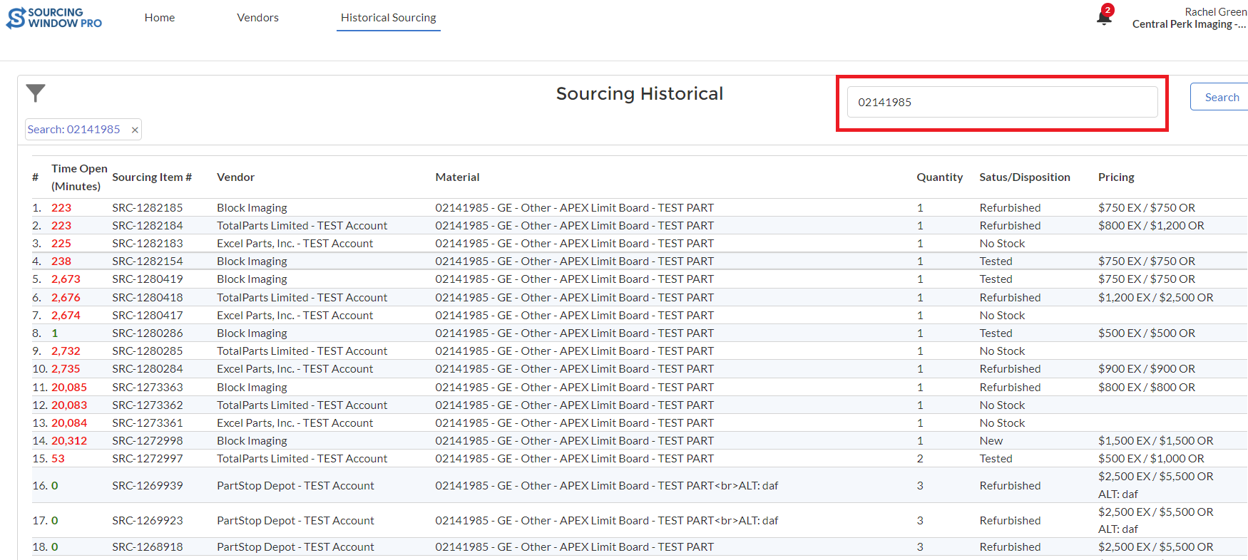
Task: Open sourcing item SRC-1272998 marked New
Action: click(147, 441)
